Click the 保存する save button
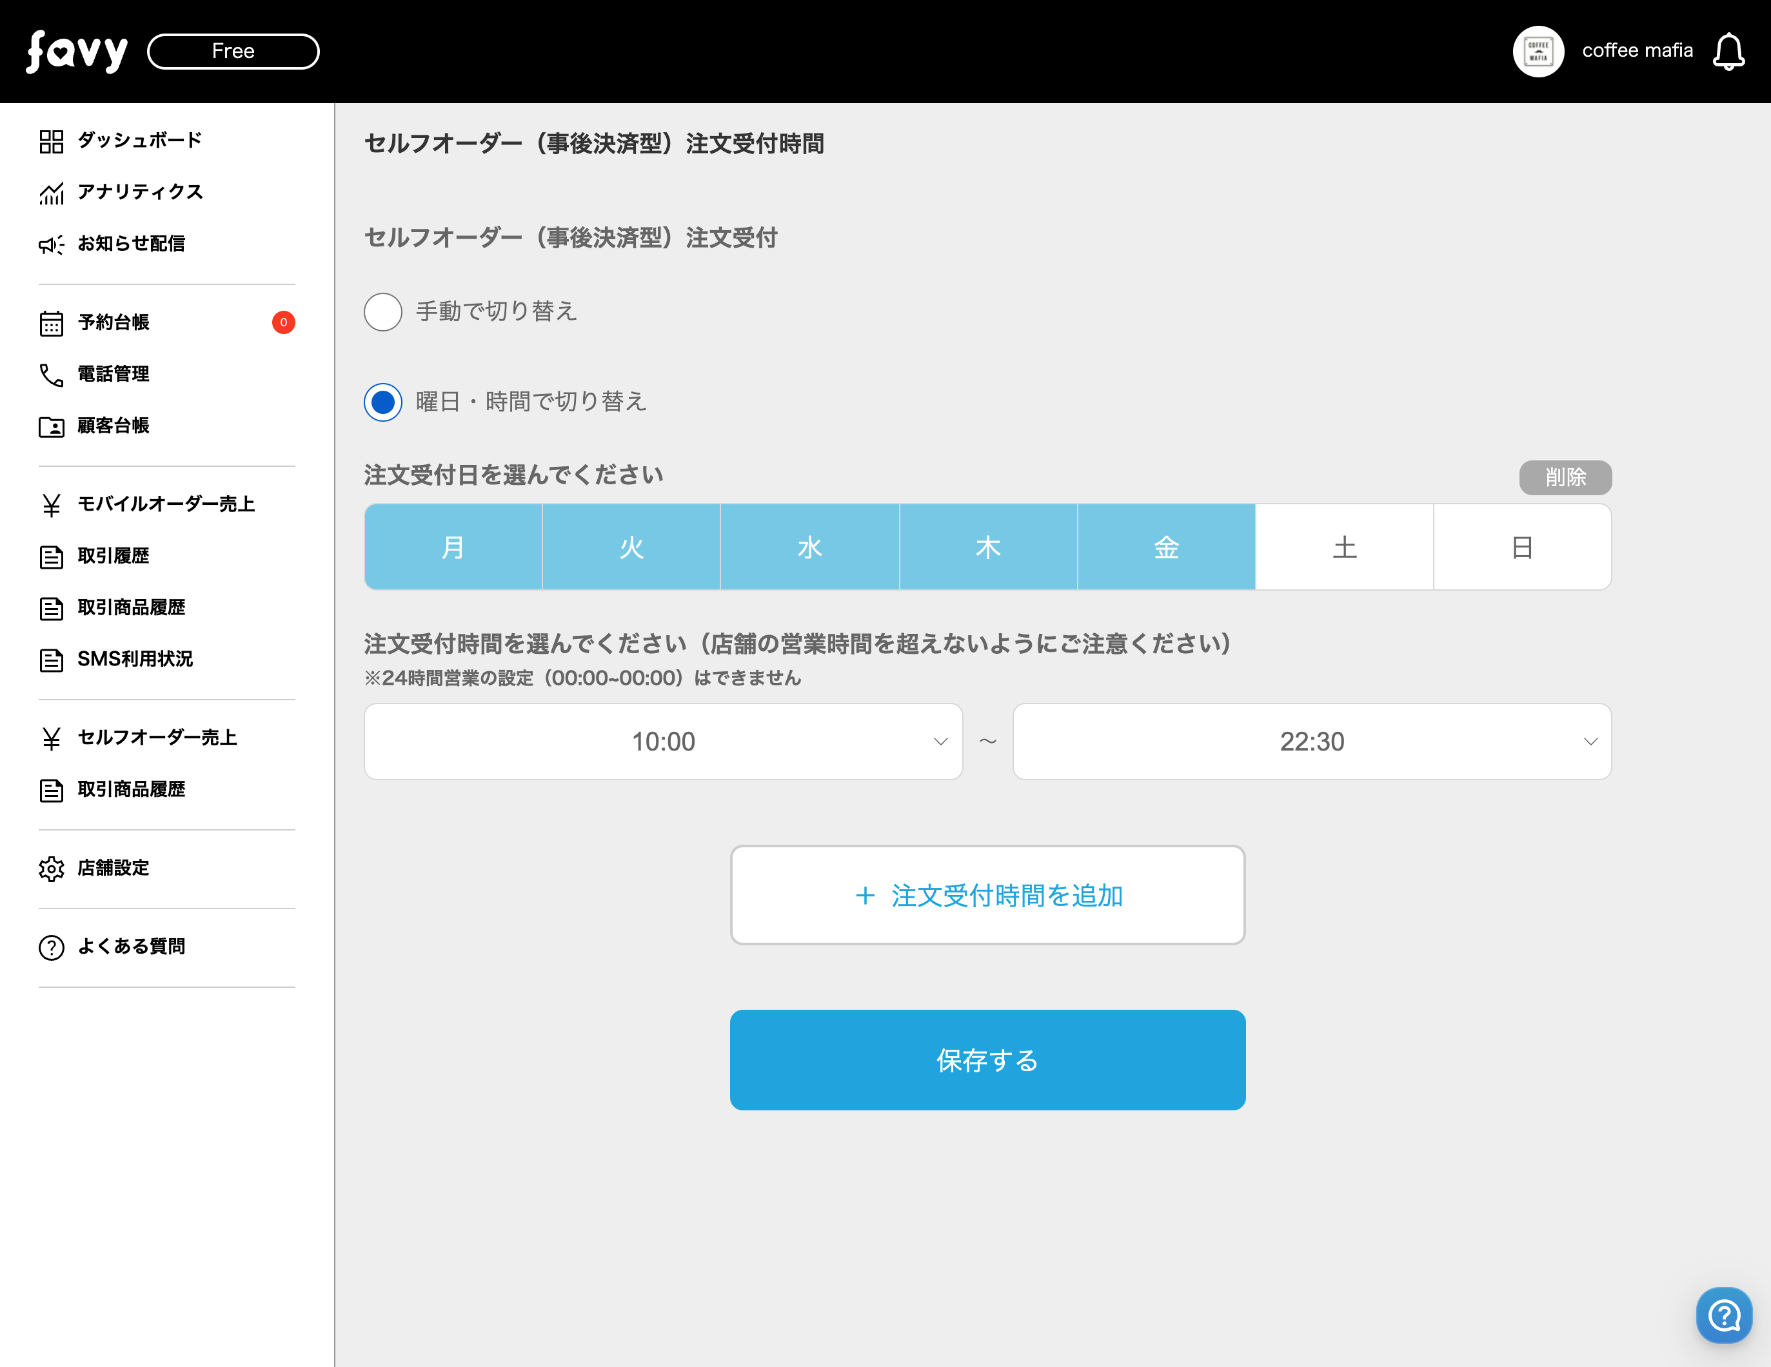This screenshot has width=1771, height=1367. coord(987,1059)
